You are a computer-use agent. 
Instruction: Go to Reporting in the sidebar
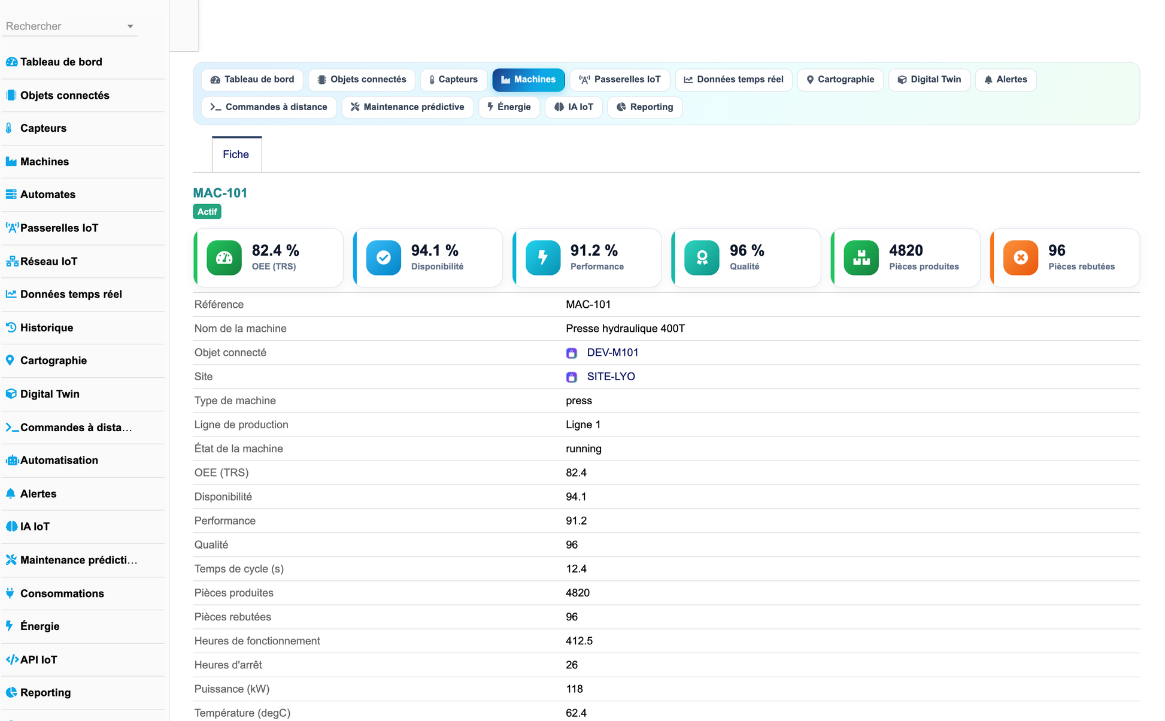pyautogui.click(x=45, y=693)
